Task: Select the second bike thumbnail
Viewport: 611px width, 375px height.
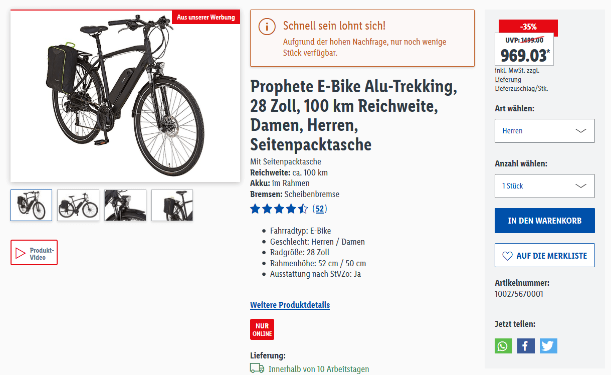Action: pyautogui.click(x=78, y=205)
